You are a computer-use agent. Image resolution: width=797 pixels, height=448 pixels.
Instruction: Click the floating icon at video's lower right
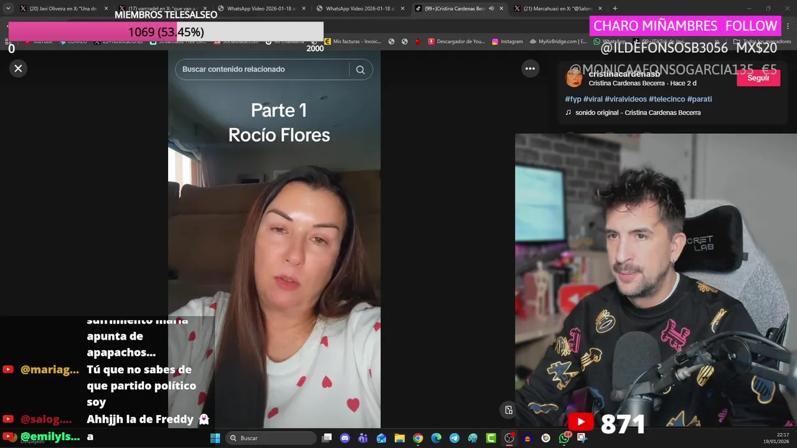tap(509, 410)
